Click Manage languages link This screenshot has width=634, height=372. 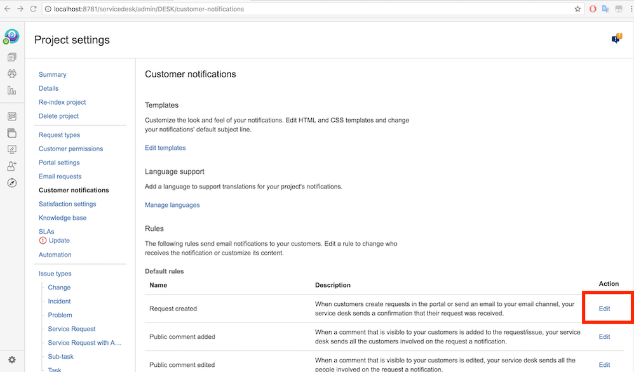pyautogui.click(x=172, y=205)
